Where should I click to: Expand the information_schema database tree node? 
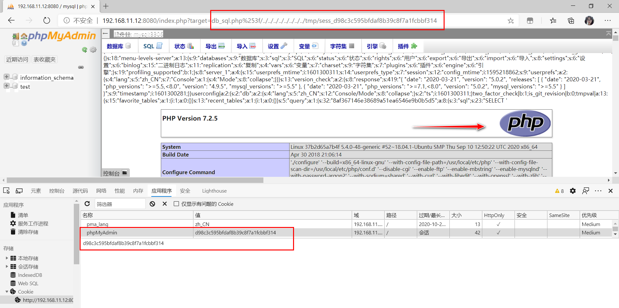click(x=6, y=77)
